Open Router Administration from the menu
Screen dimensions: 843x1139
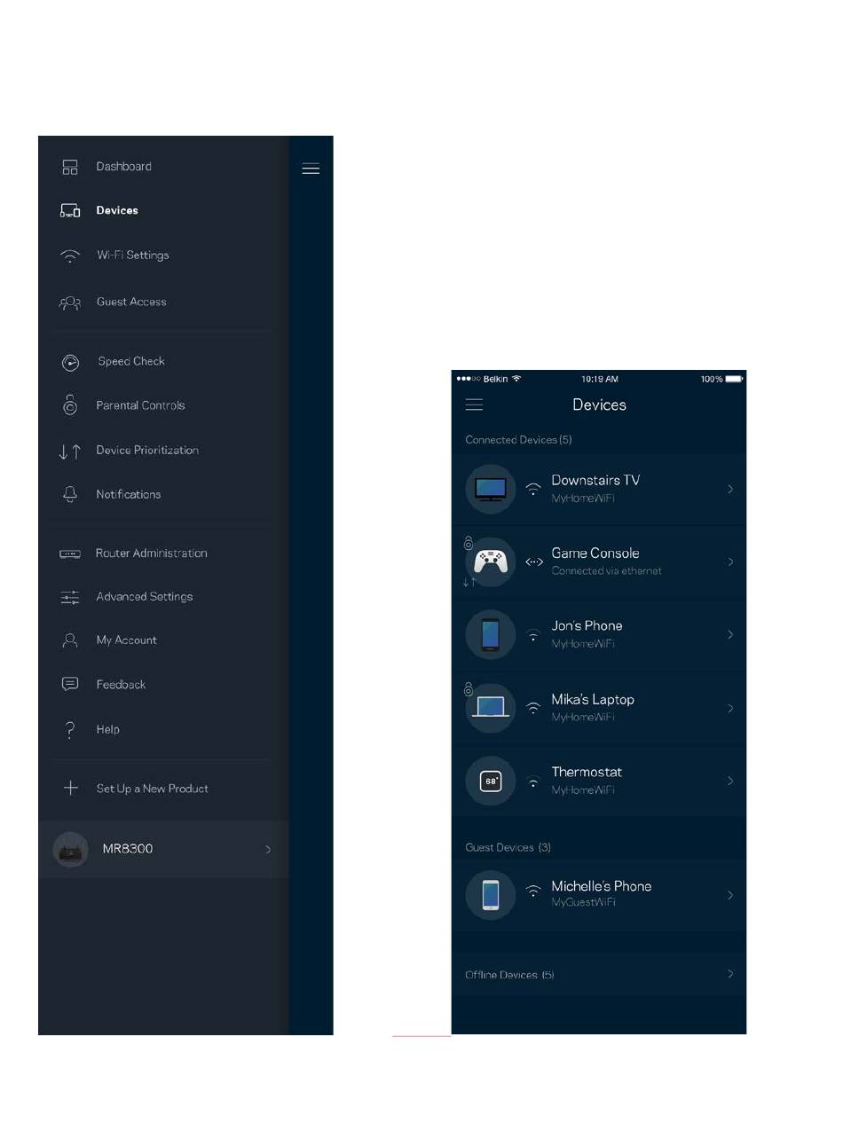[x=151, y=554]
